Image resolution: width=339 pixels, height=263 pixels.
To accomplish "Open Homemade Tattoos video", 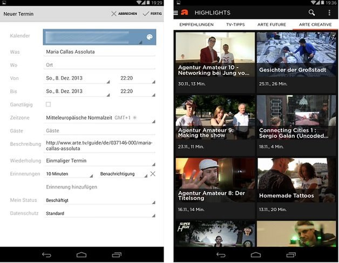I will coord(296,188).
